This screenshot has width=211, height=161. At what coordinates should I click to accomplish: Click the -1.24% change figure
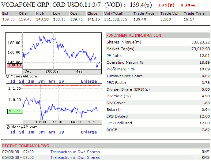187,5
